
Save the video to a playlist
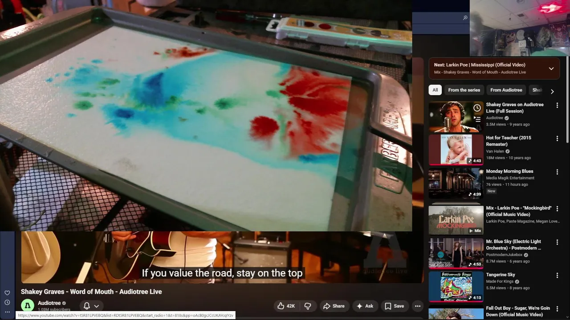(x=395, y=306)
